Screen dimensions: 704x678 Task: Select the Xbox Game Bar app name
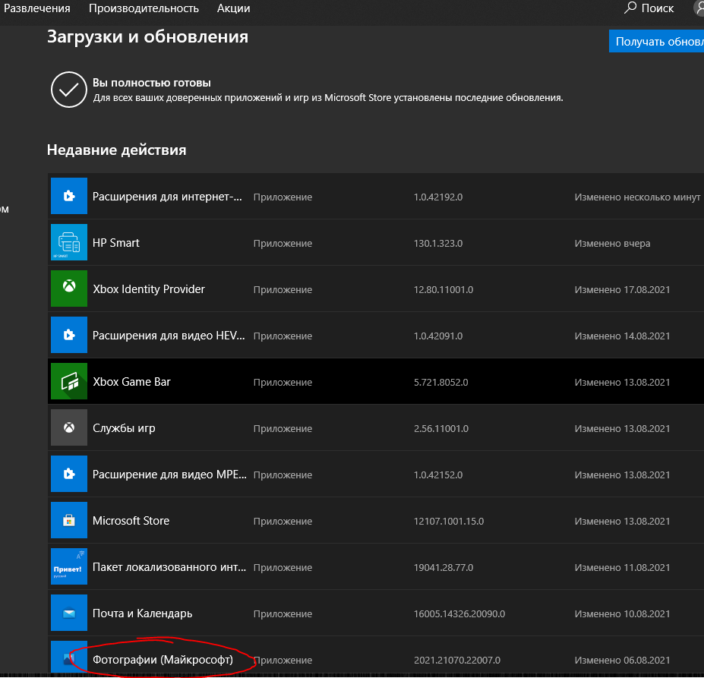(131, 382)
